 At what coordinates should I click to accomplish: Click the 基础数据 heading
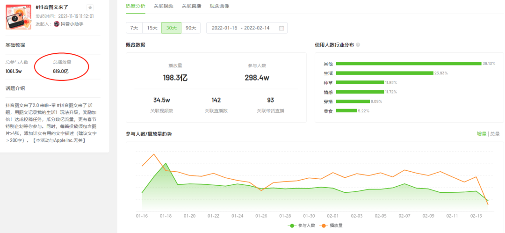click(15, 45)
